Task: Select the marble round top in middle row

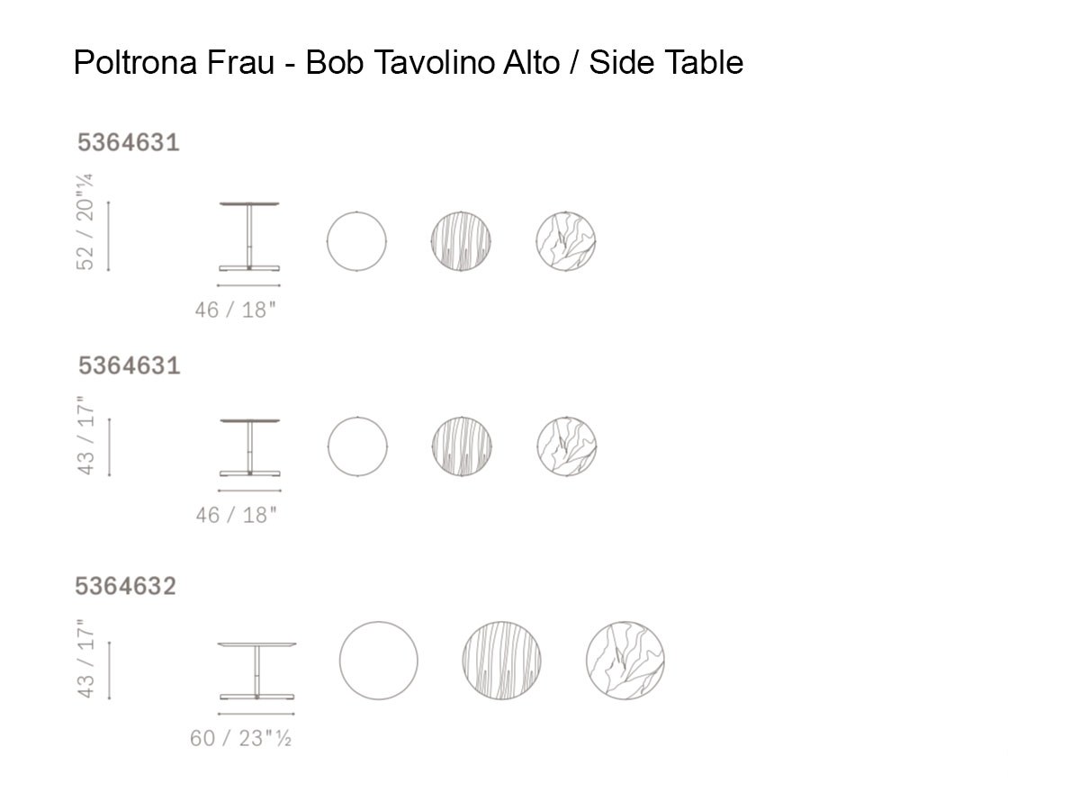Action: (x=567, y=446)
